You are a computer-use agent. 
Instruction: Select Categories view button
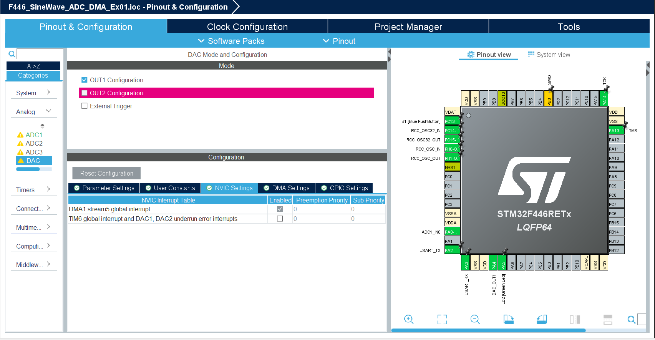pos(33,75)
